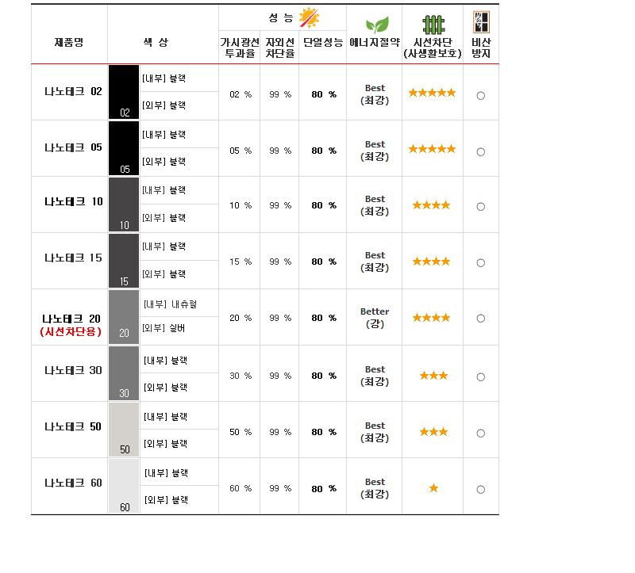Click the light beige 50 color swatch
This screenshot has height=573, width=635.
(124, 430)
